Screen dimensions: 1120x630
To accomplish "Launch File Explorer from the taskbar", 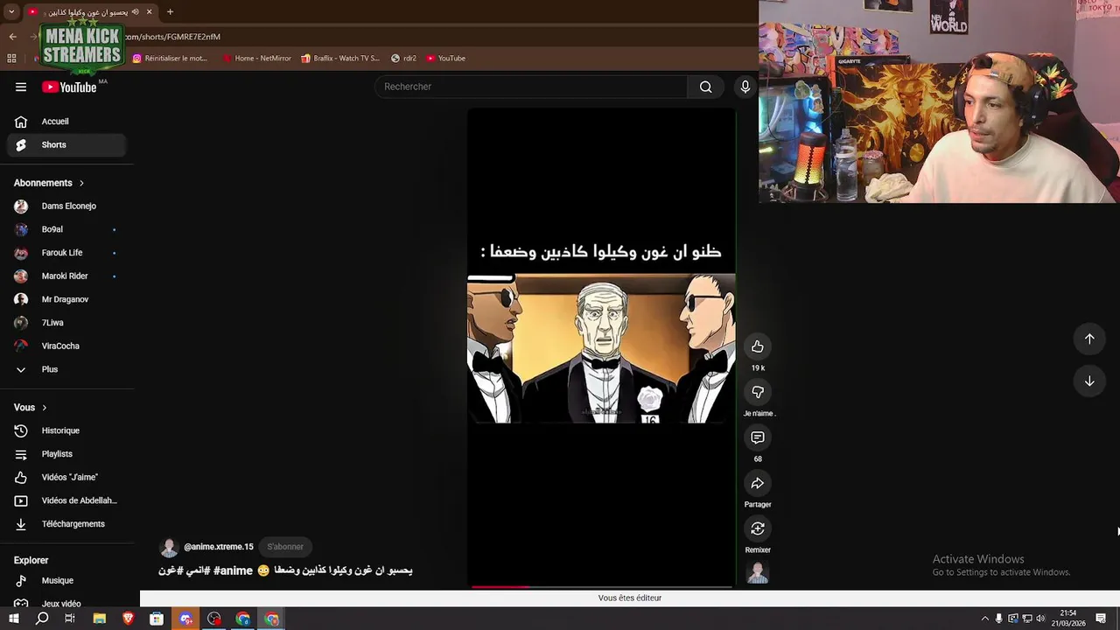I will point(100,619).
